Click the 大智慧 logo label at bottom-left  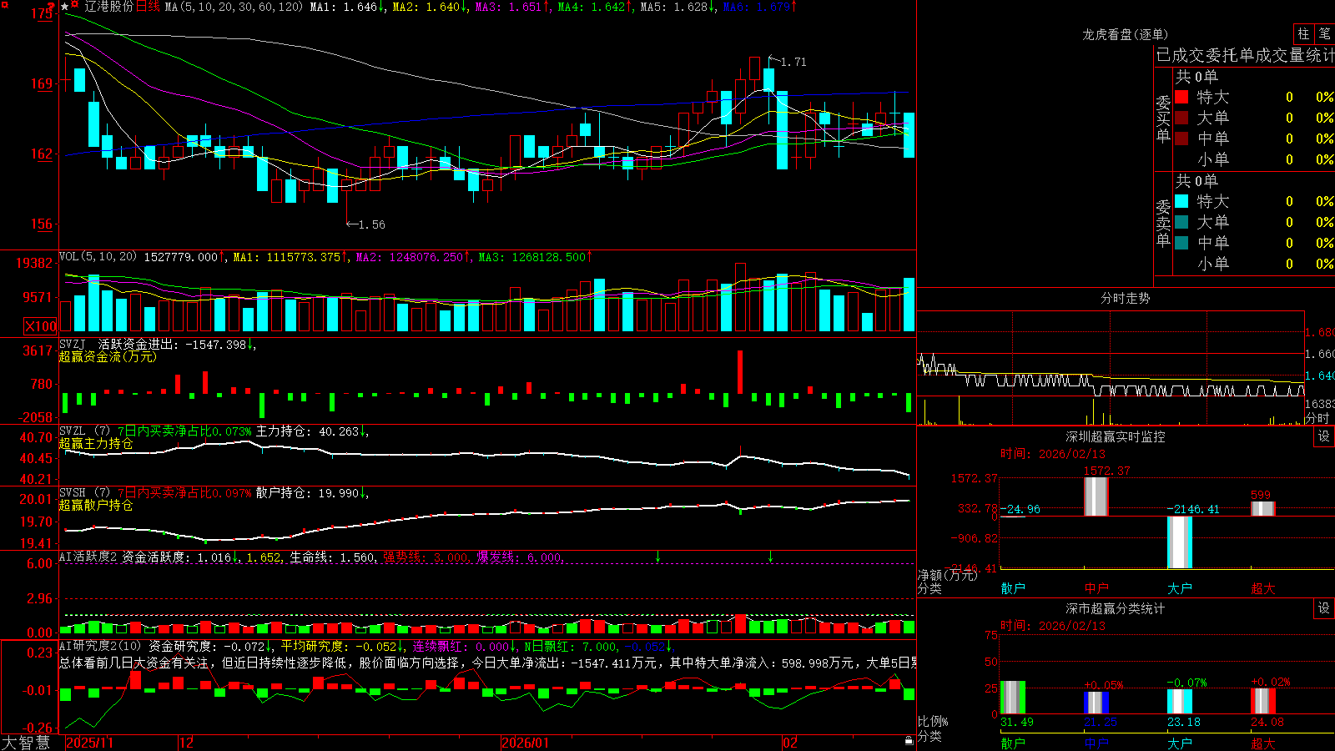pyautogui.click(x=26, y=743)
